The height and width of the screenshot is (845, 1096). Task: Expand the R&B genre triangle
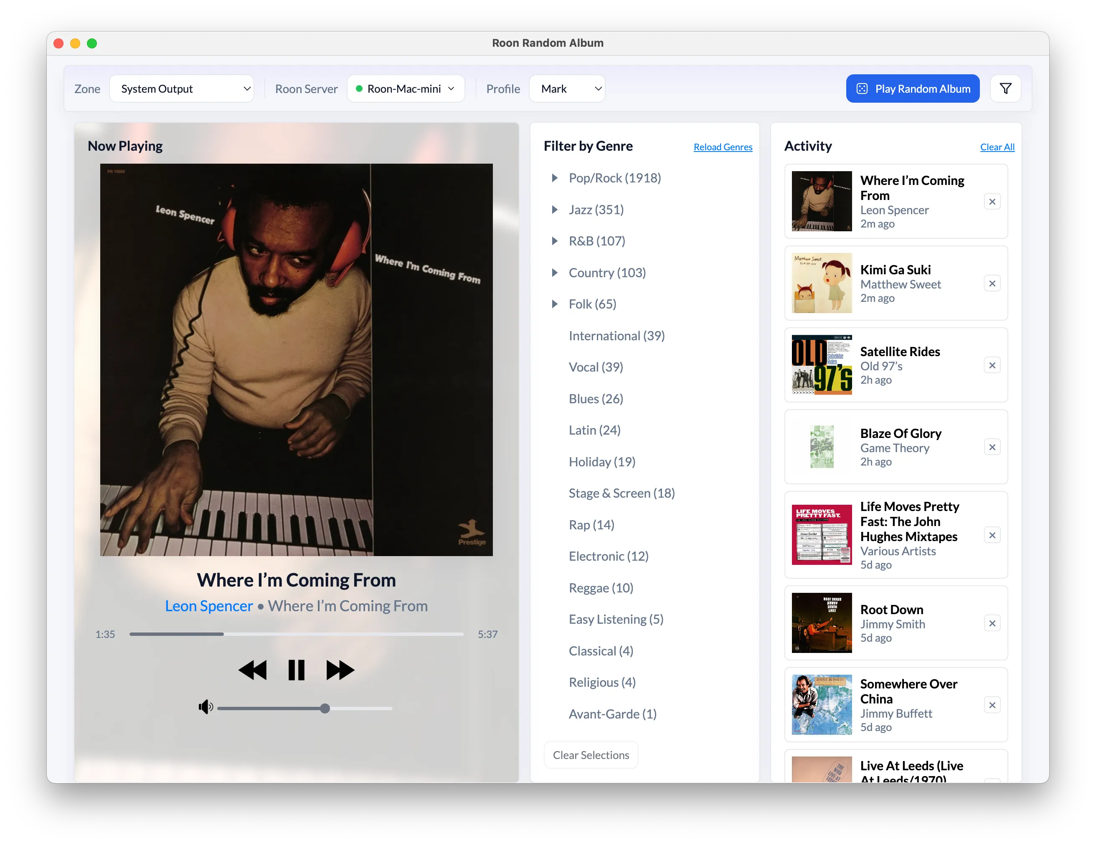(555, 241)
